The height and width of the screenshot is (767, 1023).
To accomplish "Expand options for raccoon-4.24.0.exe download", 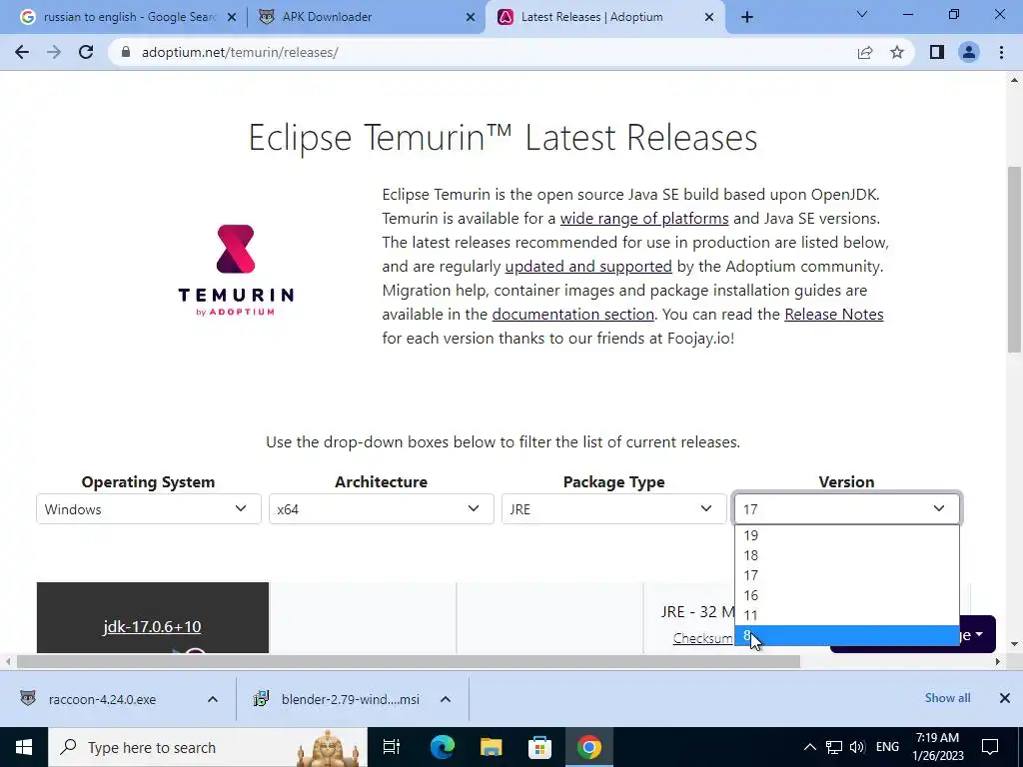I will pyautogui.click(x=213, y=699).
